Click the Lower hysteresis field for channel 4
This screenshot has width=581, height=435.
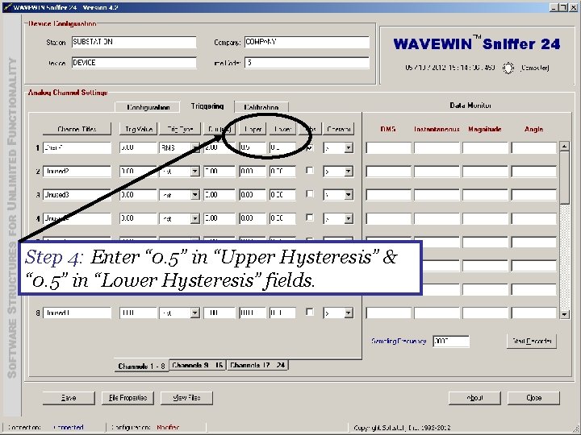coord(282,218)
